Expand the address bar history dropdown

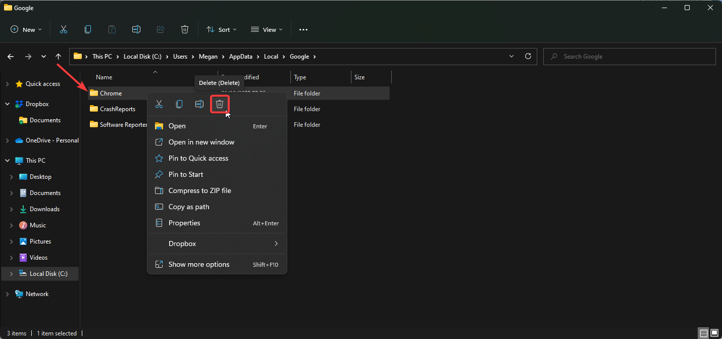(x=511, y=56)
